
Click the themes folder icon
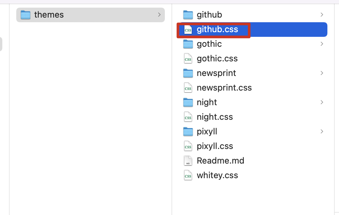26,15
